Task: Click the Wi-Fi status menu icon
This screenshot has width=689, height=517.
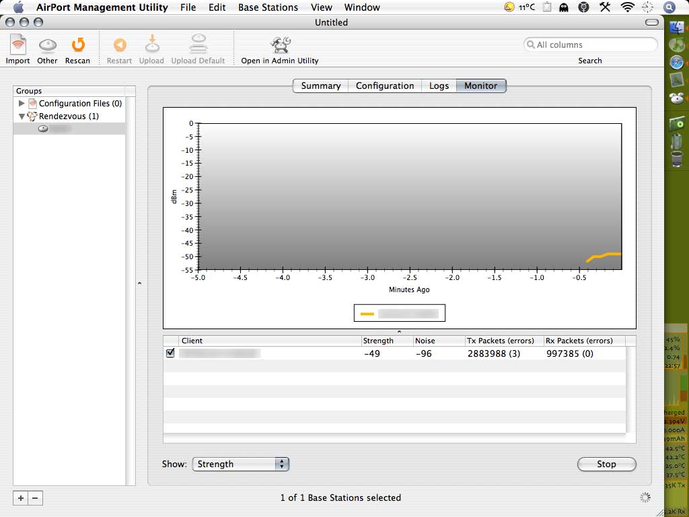Action: [627, 7]
